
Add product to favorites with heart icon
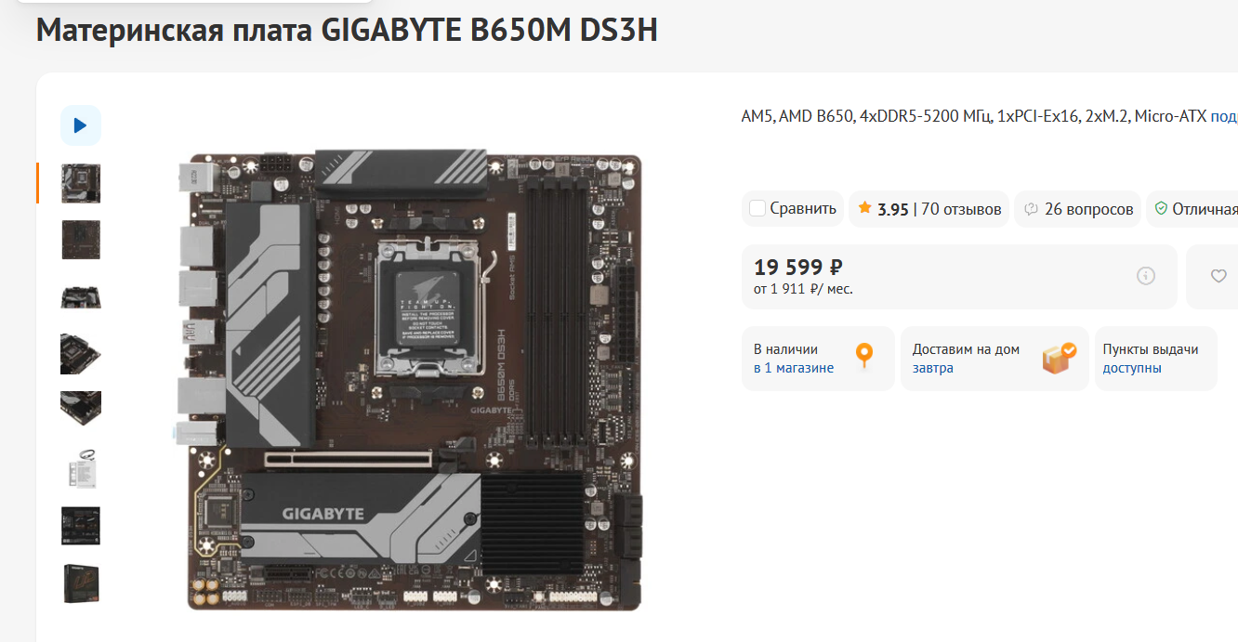[x=1218, y=276]
